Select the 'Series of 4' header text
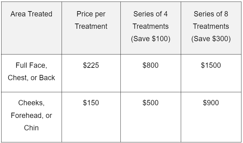 (150, 14)
